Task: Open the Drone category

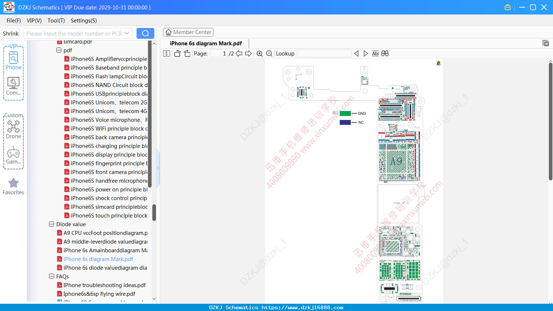Action: pyautogui.click(x=13, y=130)
